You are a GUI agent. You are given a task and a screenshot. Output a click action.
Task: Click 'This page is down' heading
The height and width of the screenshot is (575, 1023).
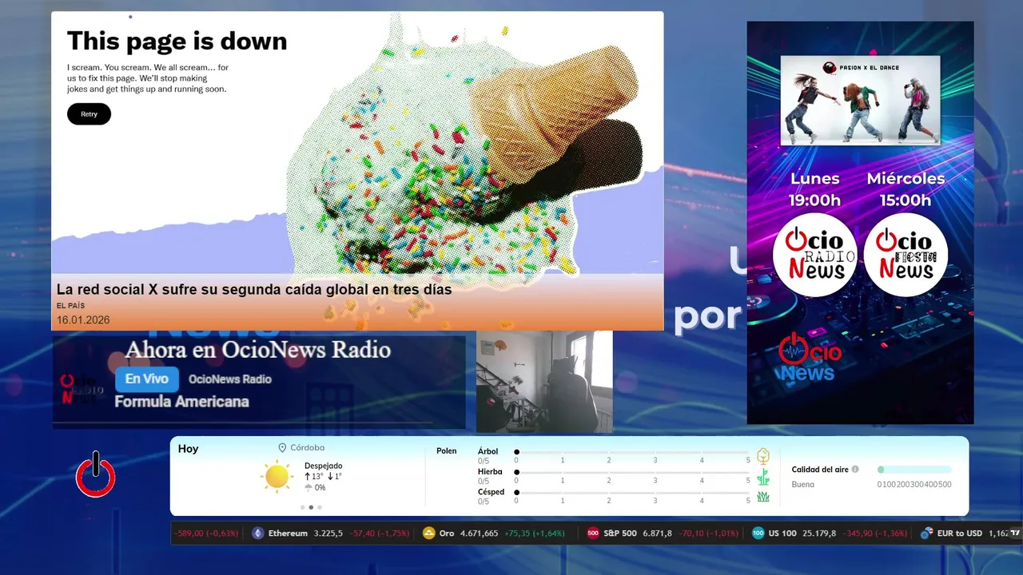(177, 42)
